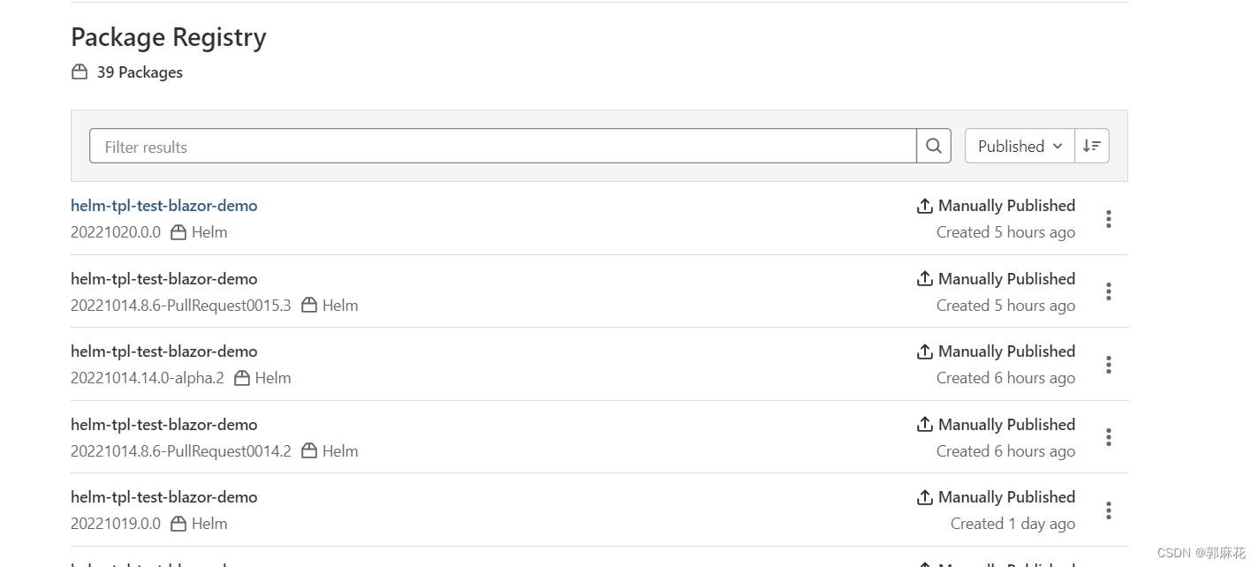
Task: Click the search magnifier icon
Action: [933, 146]
